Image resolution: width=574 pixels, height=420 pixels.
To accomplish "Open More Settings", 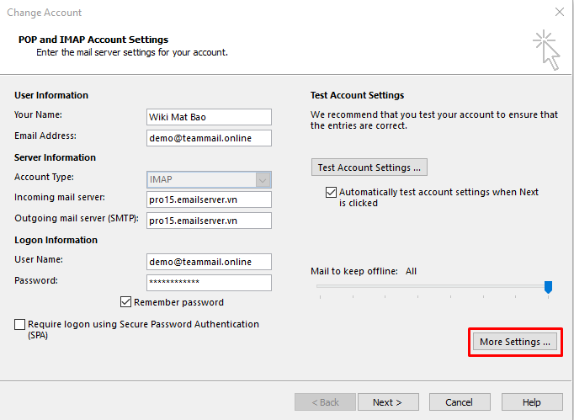I will 514,342.
